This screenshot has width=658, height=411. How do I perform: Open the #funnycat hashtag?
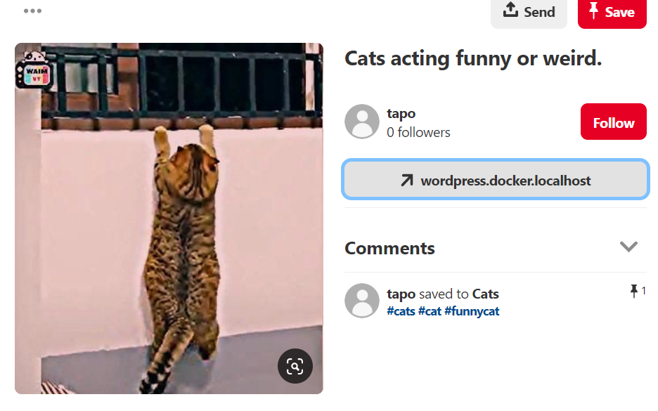[472, 311]
